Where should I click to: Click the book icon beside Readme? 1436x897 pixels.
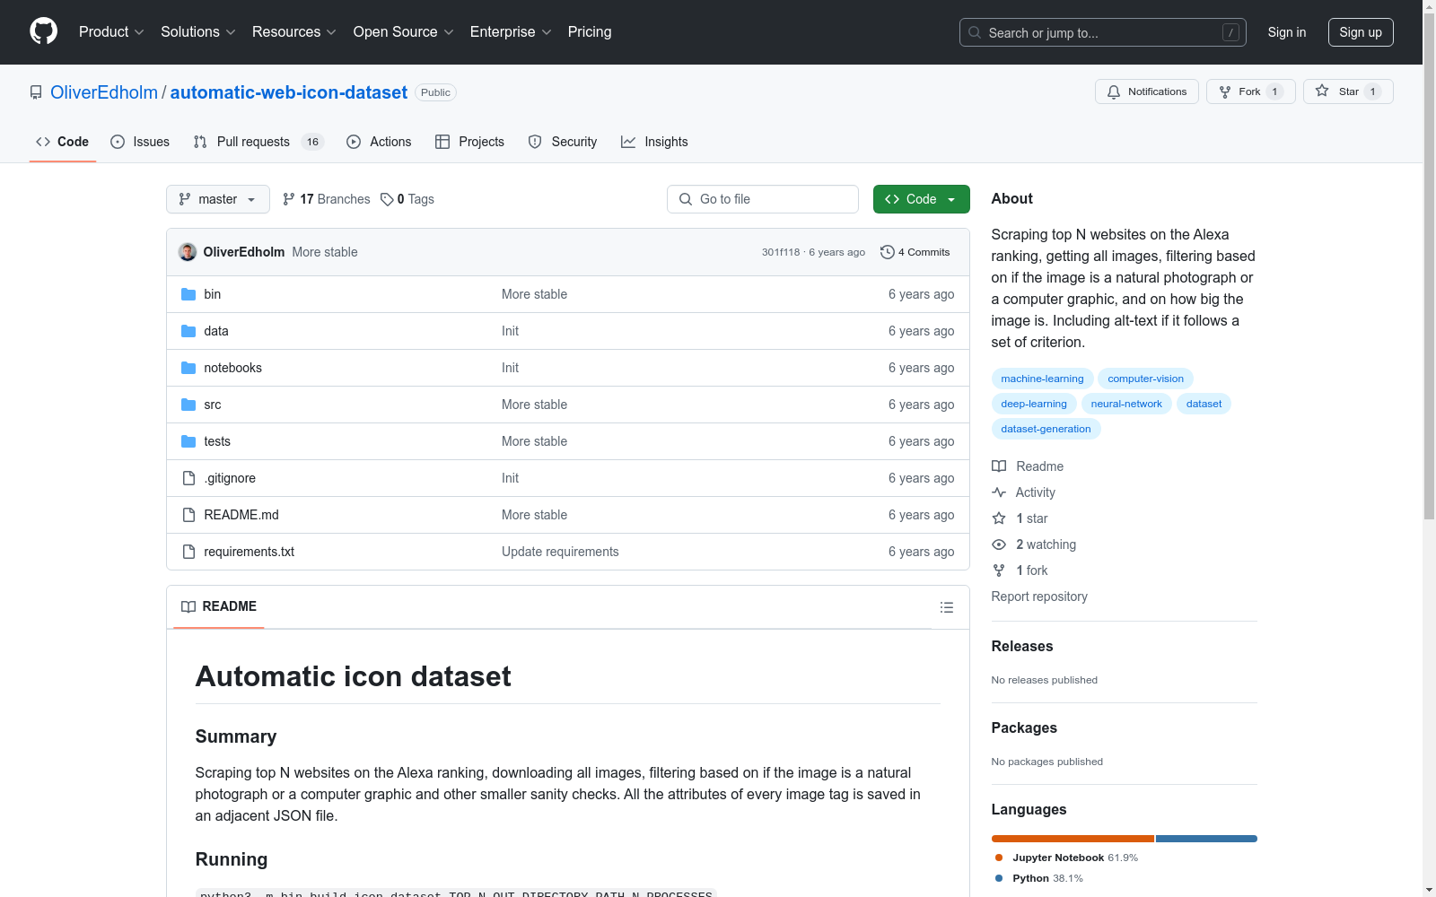pyautogui.click(x=999, y=466)
